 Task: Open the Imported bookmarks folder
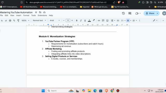pos(85,7)
